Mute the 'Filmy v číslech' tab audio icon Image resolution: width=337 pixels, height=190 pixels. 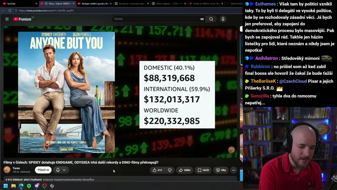tap(46, 4)
